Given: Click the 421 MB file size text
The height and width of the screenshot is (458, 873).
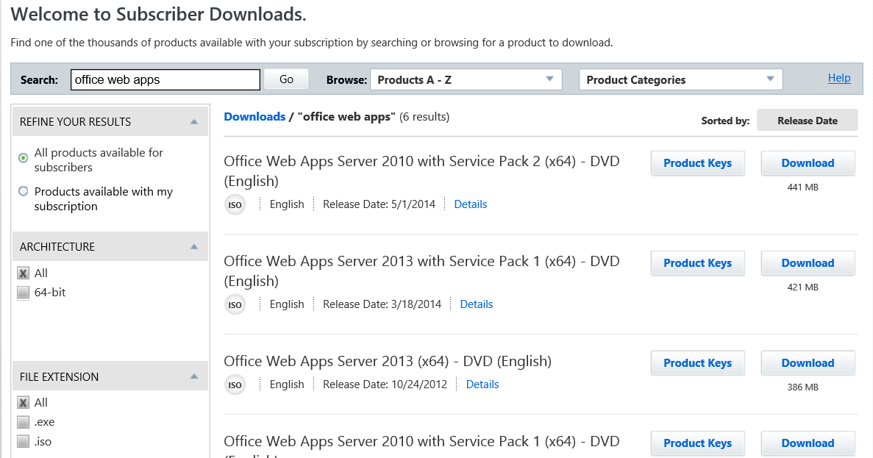Looking at the screenshot, I should click(803, 287).
